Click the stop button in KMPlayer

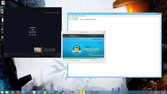tap(38, 56)
